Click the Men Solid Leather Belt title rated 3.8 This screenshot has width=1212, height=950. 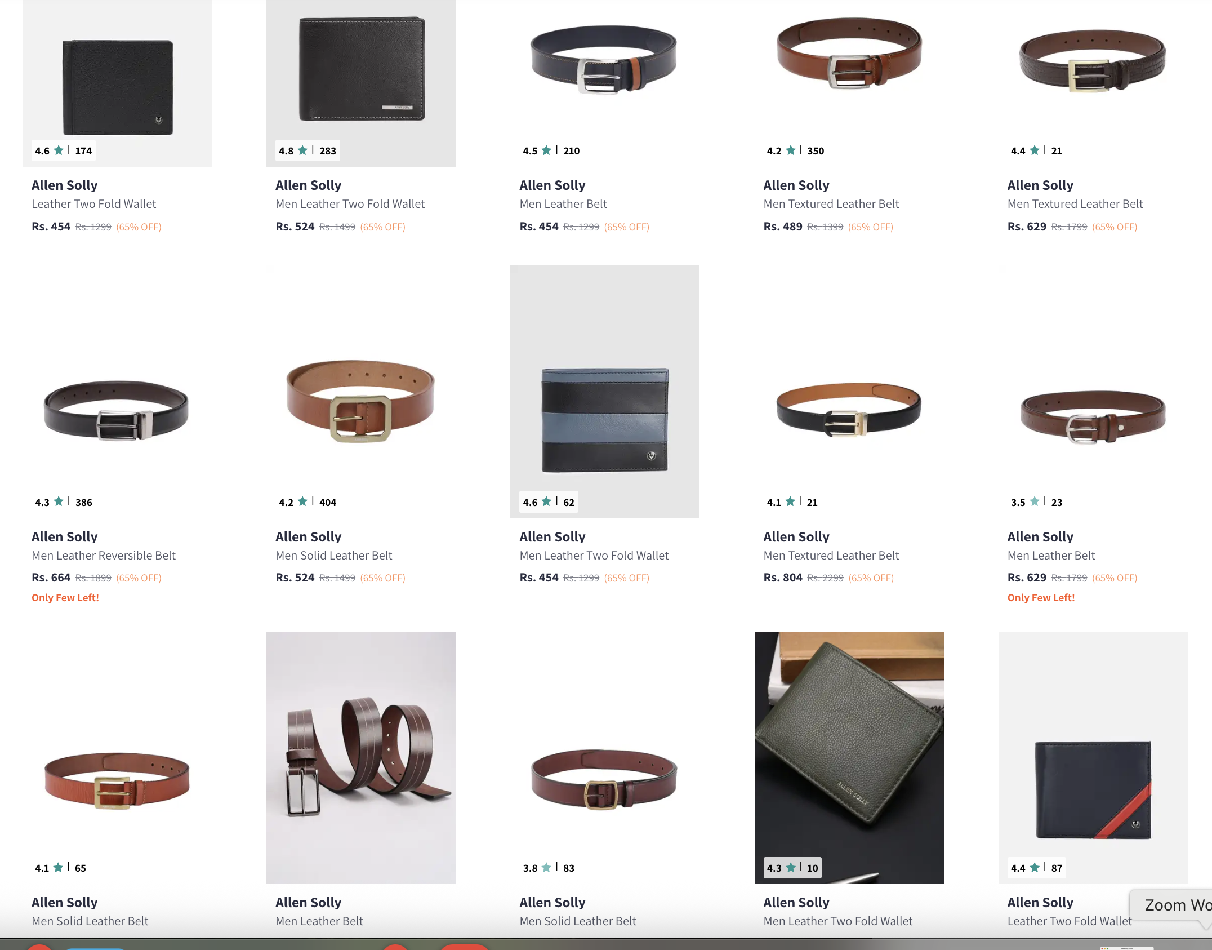point(577,921)
